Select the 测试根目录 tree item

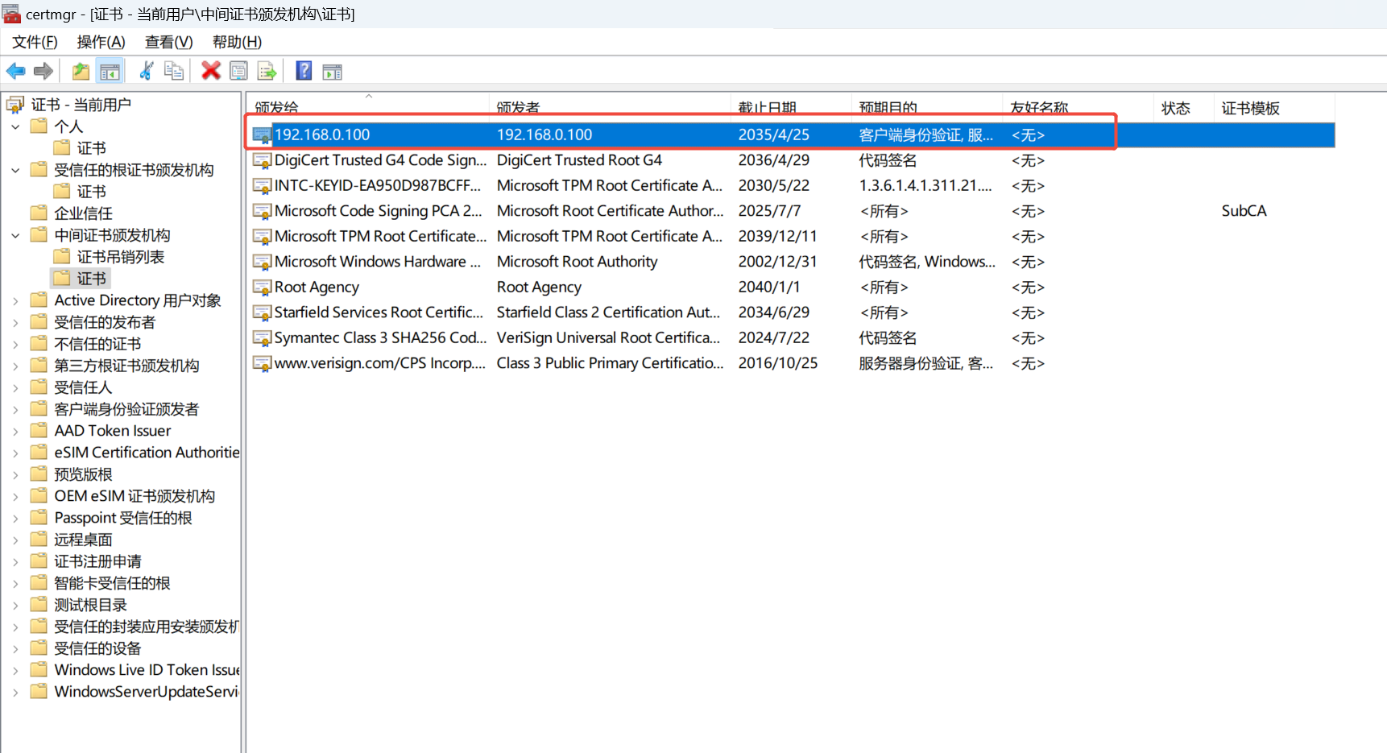click(x=90, y=605)
